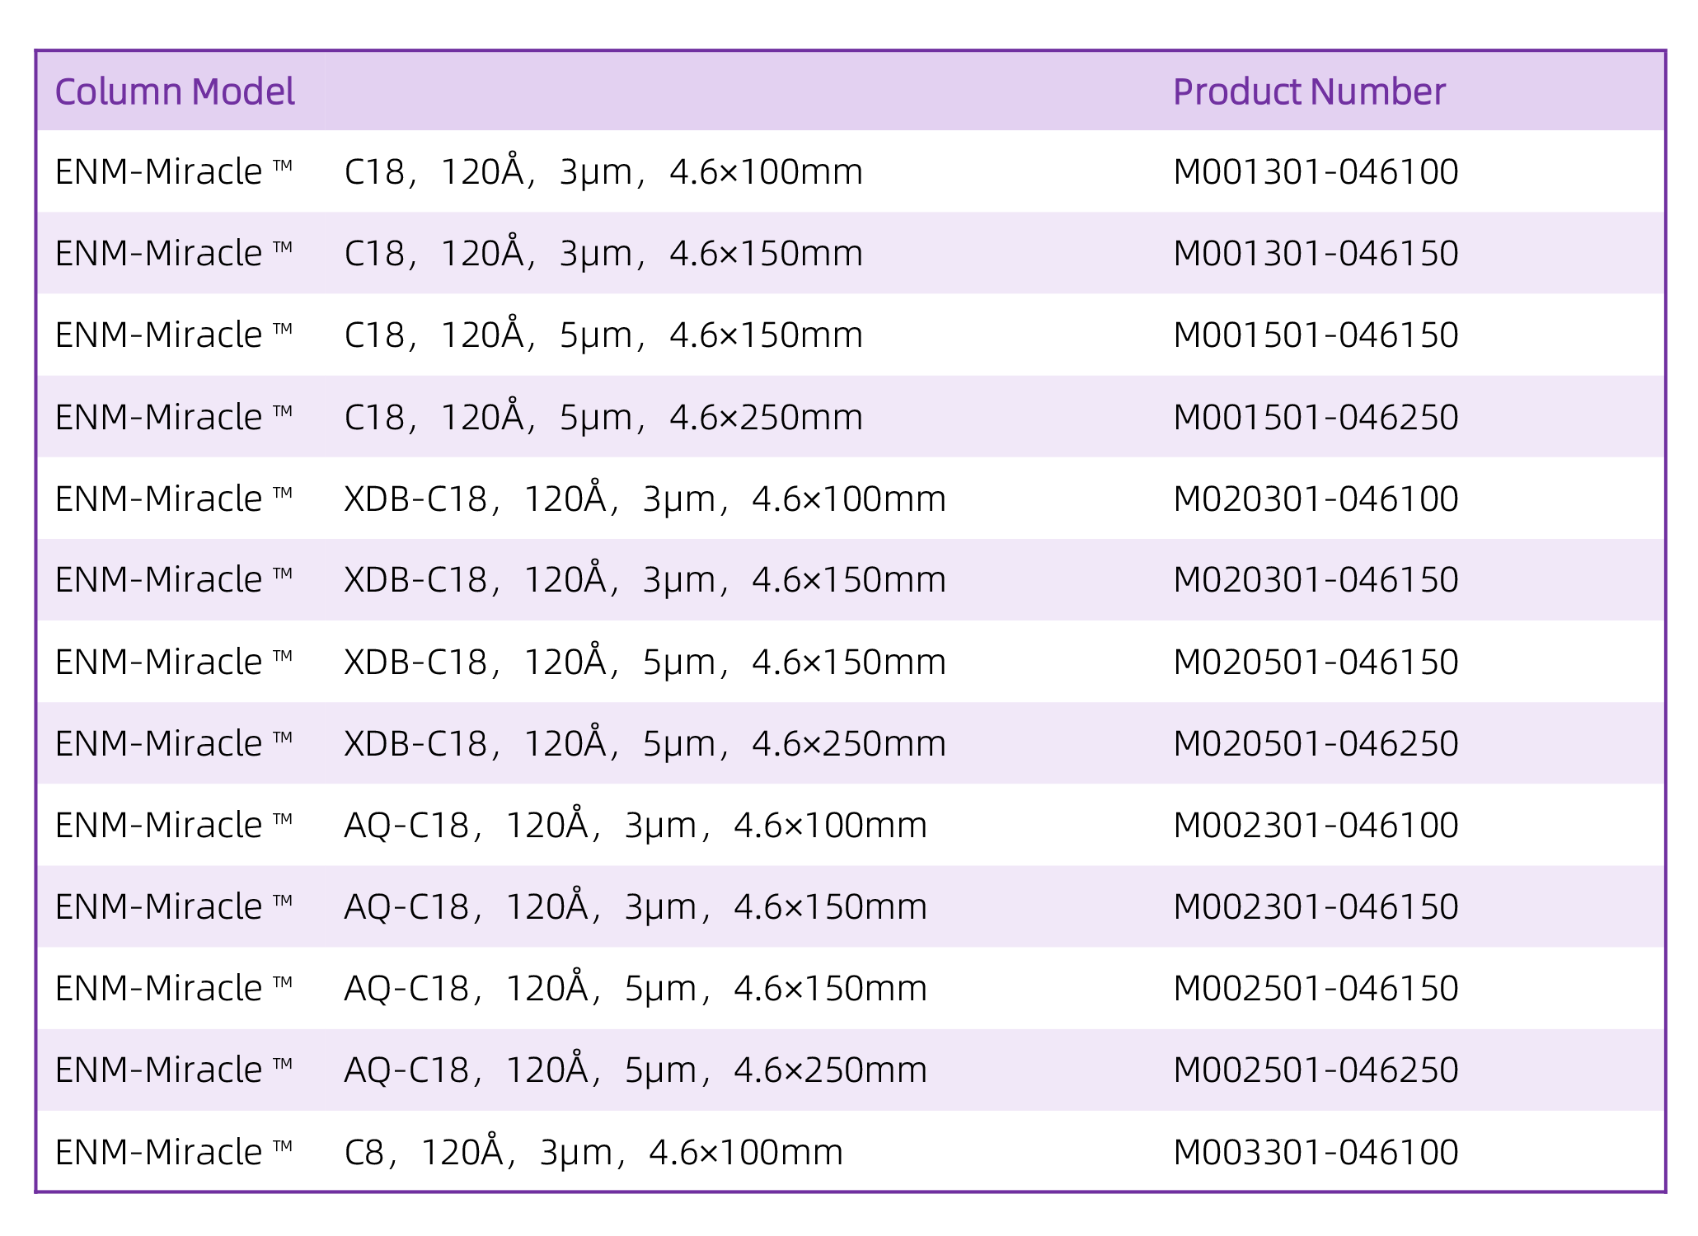Screen dimensions: 1698x1236
Task: Click ENM-Miracle in the M002501-046250 row
Action: click(174, 1070)
